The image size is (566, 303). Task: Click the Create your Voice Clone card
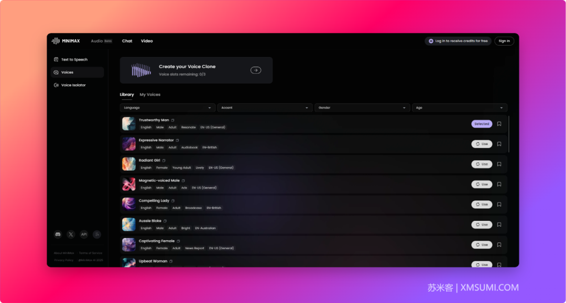tap(197, 70)
